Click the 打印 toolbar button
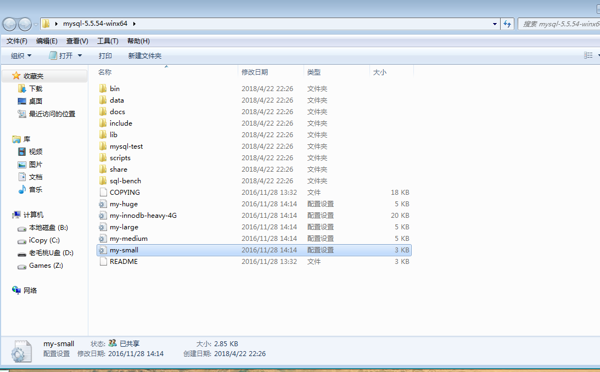 pos(105,56)
